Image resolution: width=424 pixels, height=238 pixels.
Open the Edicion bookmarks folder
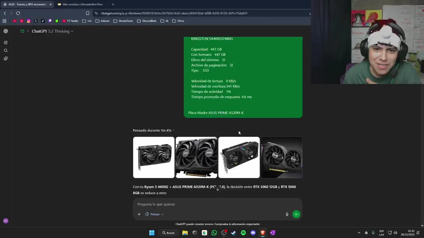click(x=102, y=21)
